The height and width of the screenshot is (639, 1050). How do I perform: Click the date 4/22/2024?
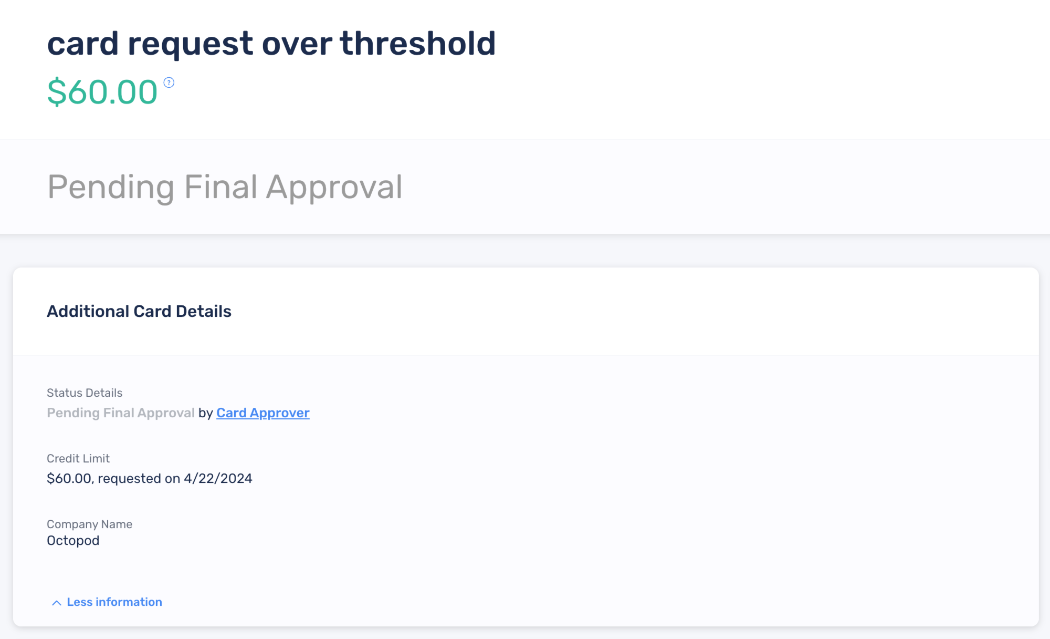[218, 479]
